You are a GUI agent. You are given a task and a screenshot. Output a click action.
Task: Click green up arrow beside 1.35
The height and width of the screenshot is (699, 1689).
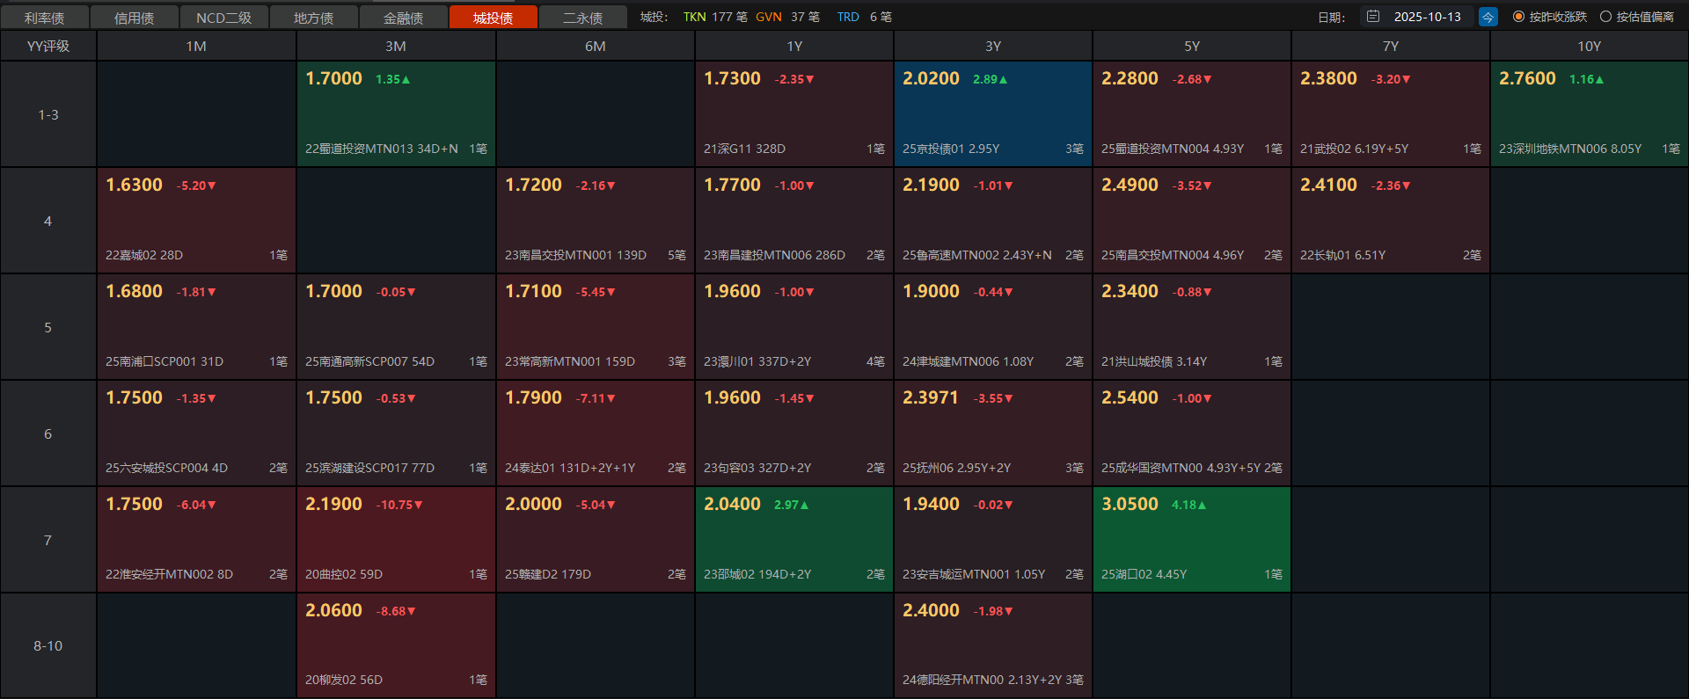pyautogui.click(x=406, y=80)
